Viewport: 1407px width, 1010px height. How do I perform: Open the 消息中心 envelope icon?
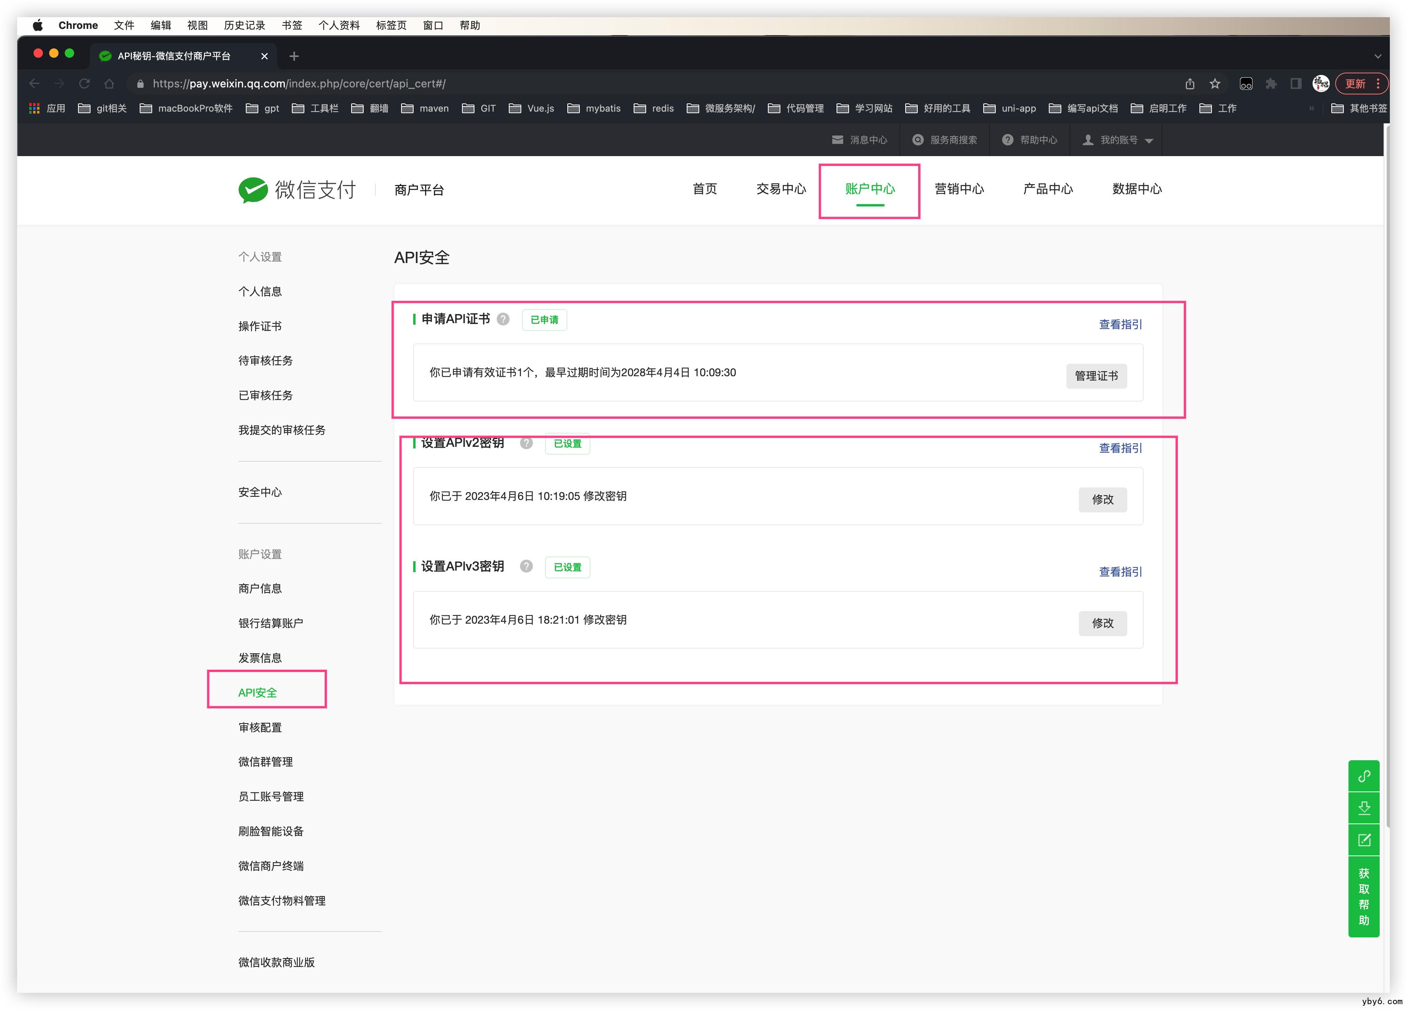pyautogui.click(x=837, y=140)
